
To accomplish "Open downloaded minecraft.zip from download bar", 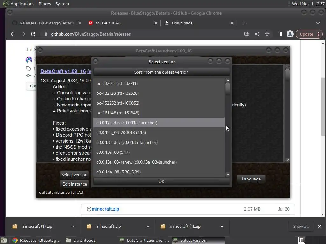I will click(x=108, y=226).
